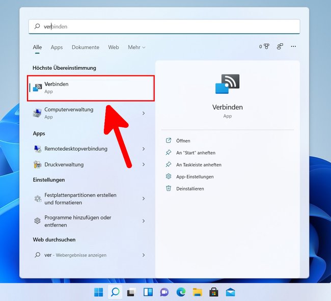The height and width of the screenshot is (301, 331).
Task: Open the Mehr dropdown filter
Action: coord(136,47)
